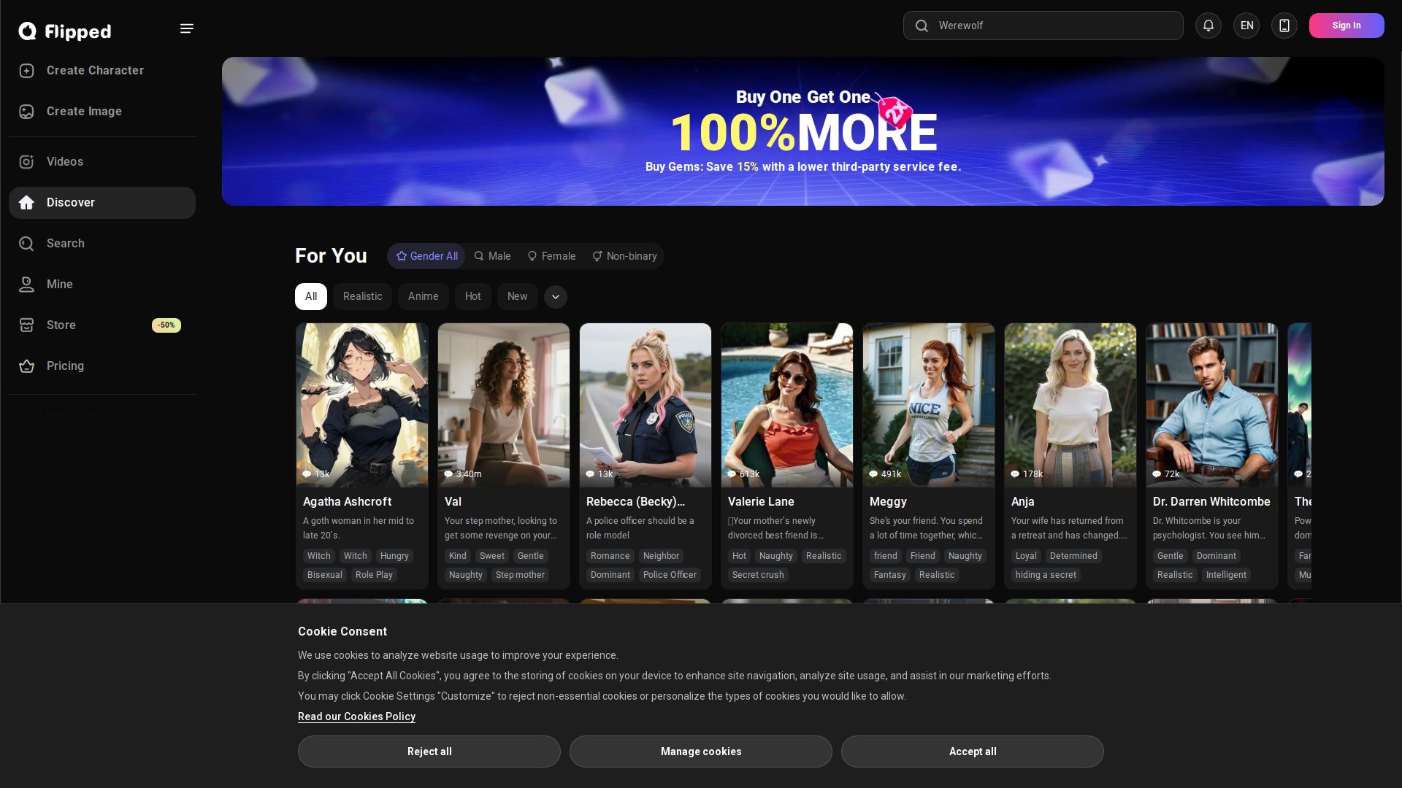Click the Create Image icon in the sidebar

click(x=27, y=112)
